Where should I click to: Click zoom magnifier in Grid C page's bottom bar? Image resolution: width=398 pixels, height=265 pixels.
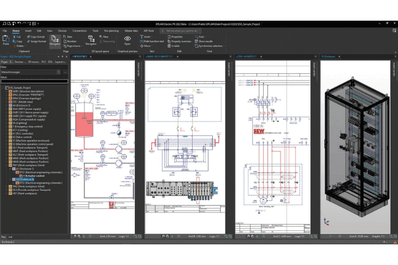[311, 236]
